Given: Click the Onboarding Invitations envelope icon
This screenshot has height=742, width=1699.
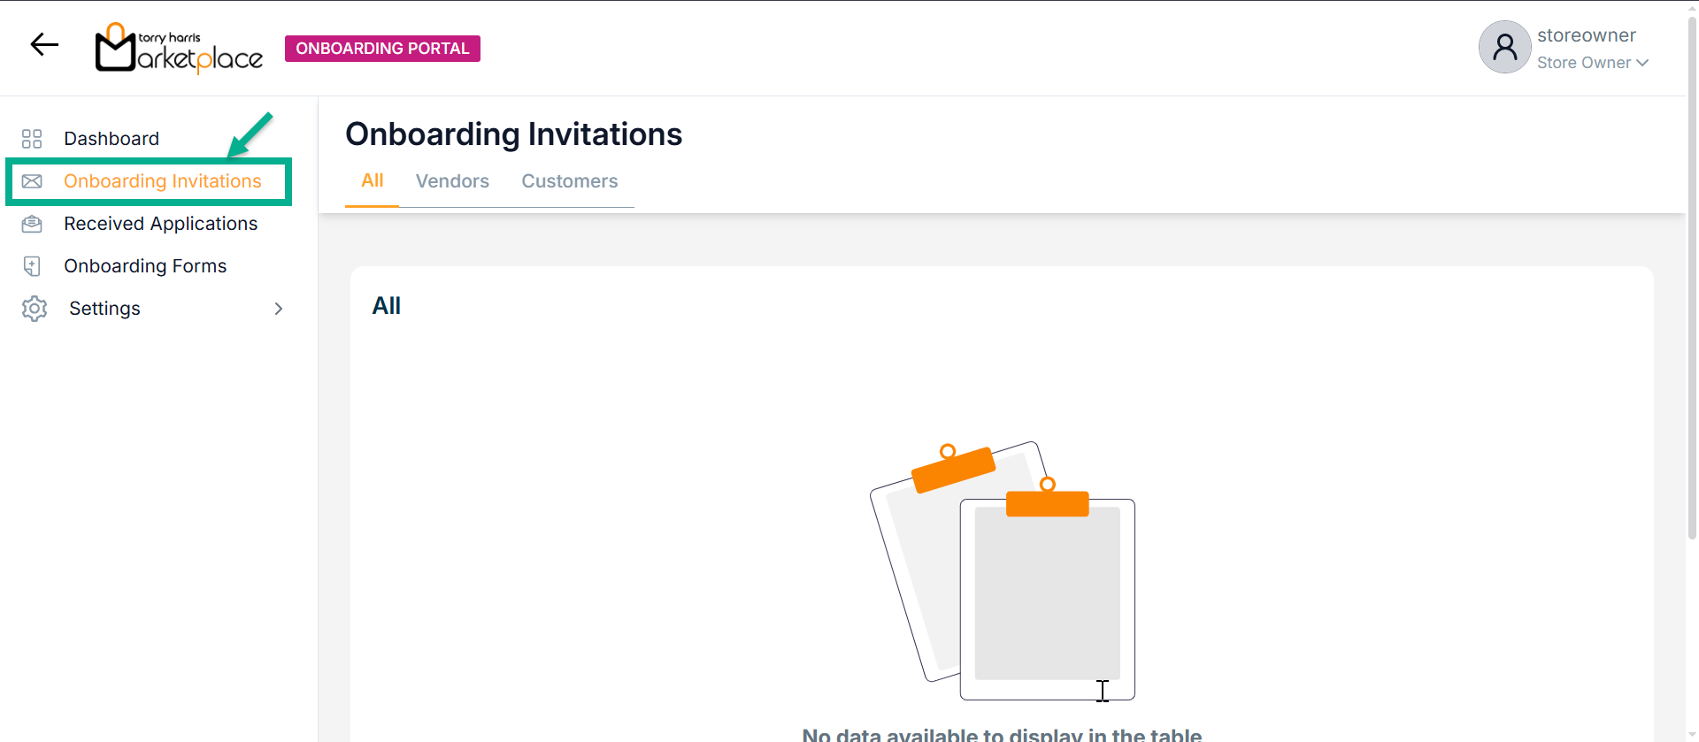Looking at the screenshot, I should click(x=32, y=181).
